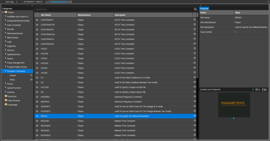Click the PARAMETERS symbol preview thumbnail
The height and width of the screenshot is (141, 270).
pyautogui.click(x=234, y=105)
